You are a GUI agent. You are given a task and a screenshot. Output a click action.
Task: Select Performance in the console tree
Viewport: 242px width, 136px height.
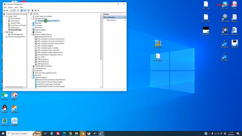(x=15, y=28)
